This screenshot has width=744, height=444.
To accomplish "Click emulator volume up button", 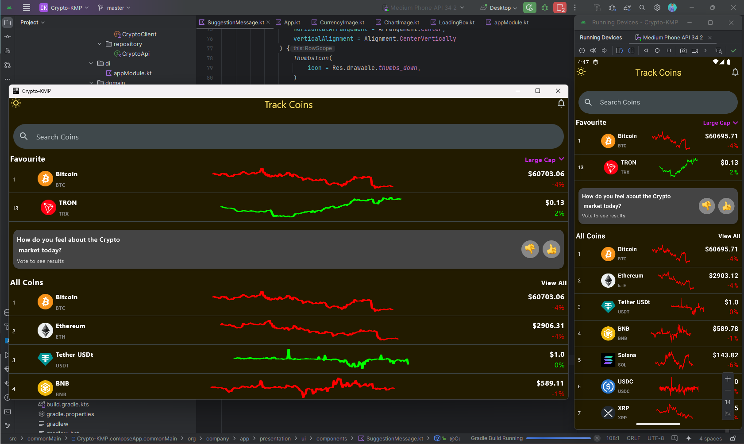I will (594, 50).
